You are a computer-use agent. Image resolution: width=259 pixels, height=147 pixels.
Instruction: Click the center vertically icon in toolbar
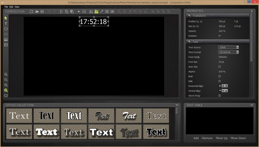click(112, 12)
